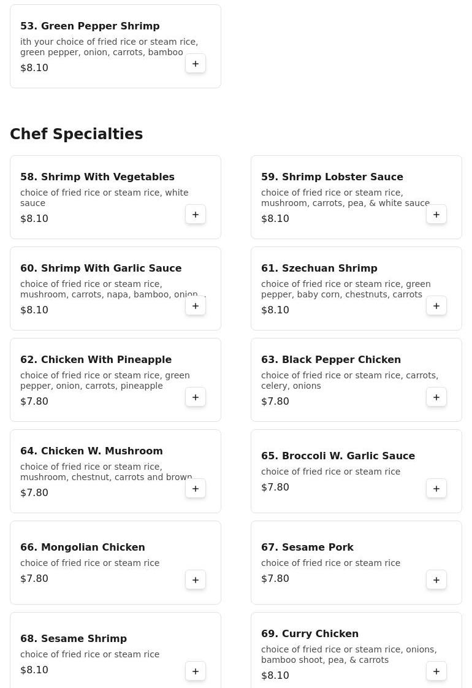Add Broccoli W. Garlic Sauce plus icon
This screenshot has width=472, height=688.
[436, 488]
